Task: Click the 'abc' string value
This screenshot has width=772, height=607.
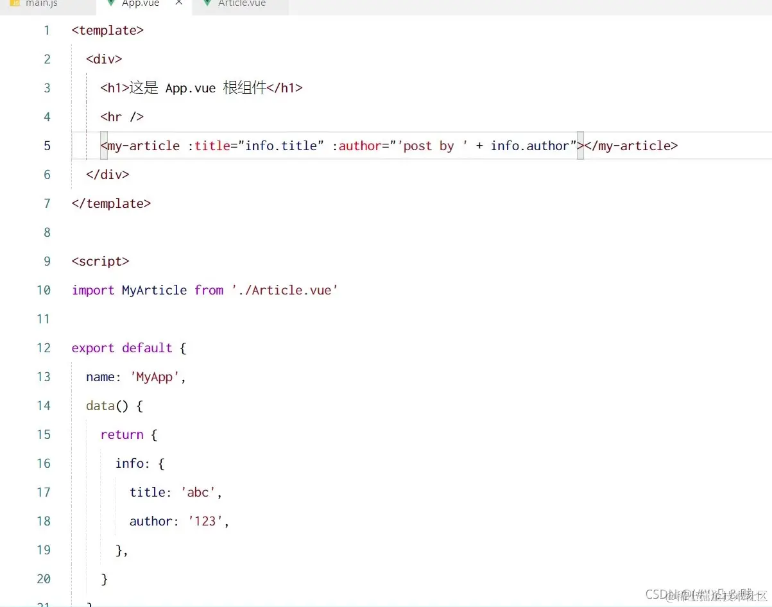Action: pos(198,493)
